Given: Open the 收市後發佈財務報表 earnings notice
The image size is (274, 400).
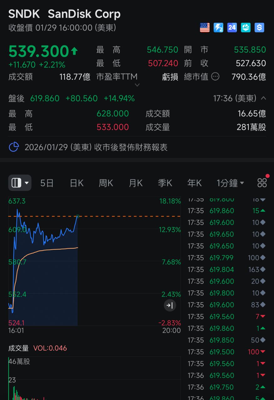Looking at the screenshot, I should (96, 147).
